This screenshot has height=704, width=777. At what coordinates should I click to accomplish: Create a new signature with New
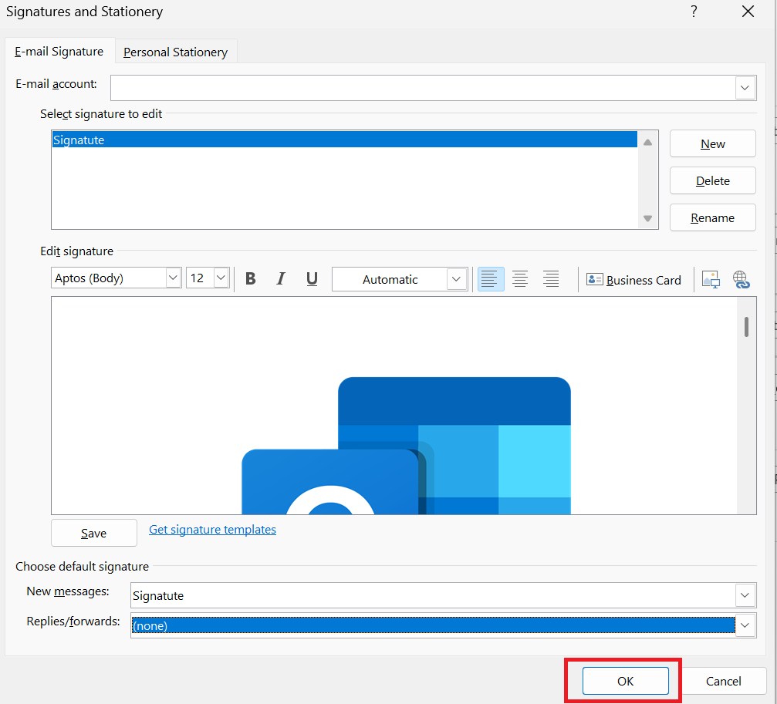712,143
